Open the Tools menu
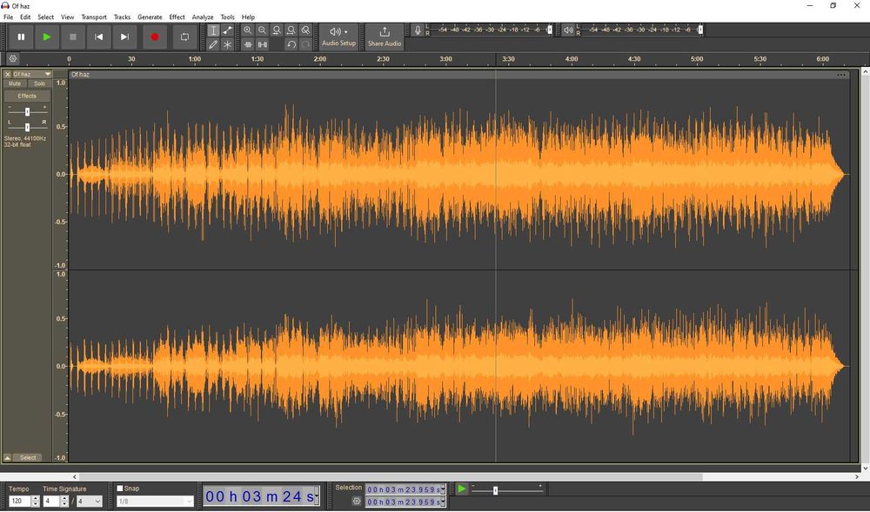This screenshot has height=512, width=870. point(227,17)
